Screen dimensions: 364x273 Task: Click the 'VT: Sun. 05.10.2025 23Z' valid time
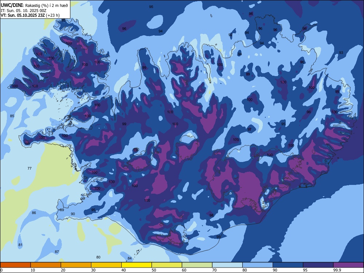coord(23,15)
